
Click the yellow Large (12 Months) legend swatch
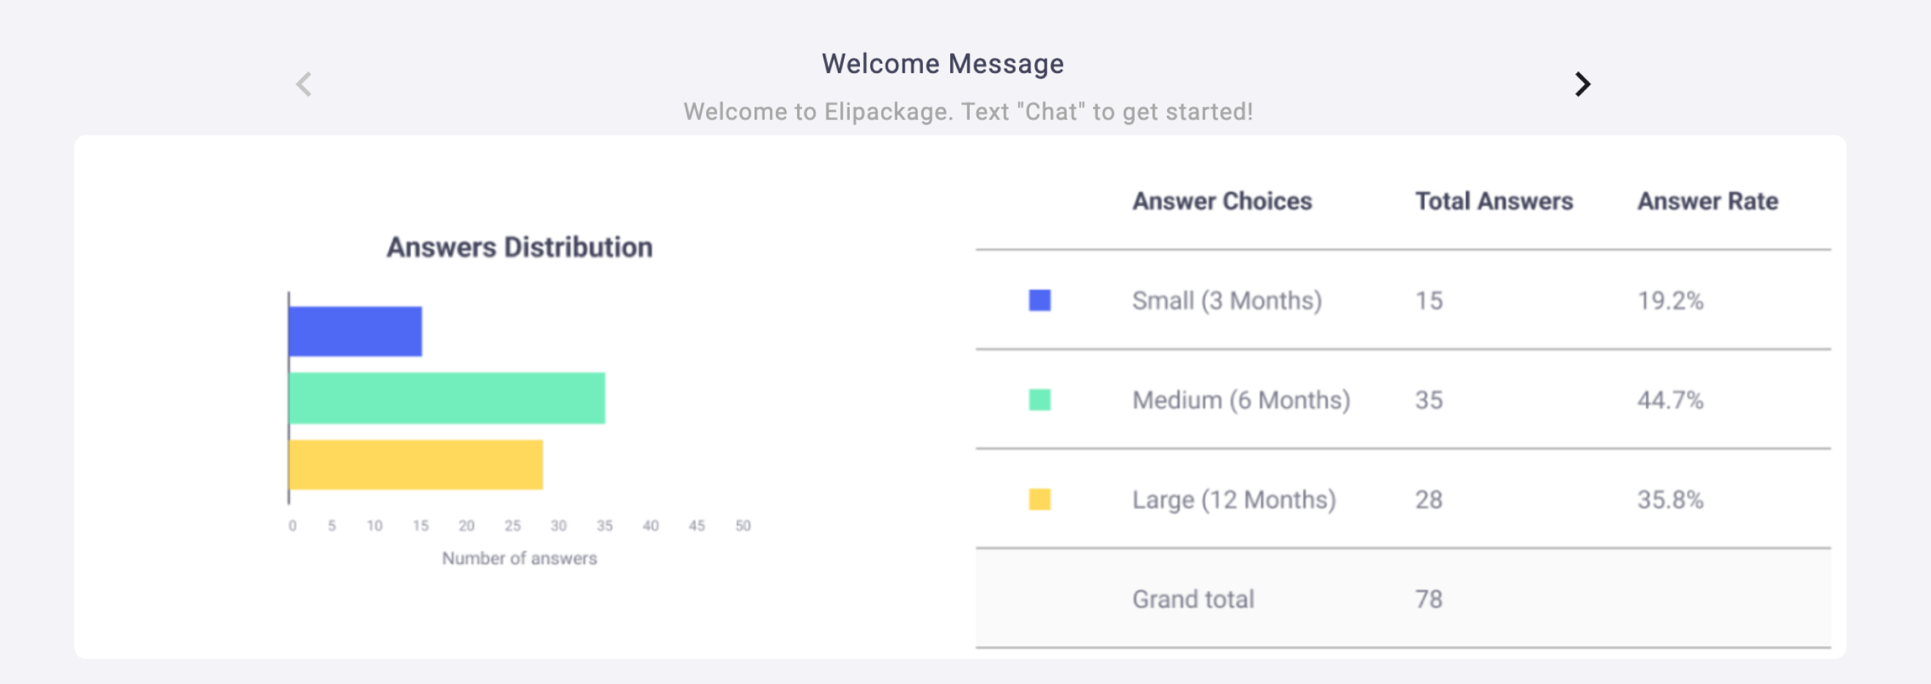(1039, 499)
